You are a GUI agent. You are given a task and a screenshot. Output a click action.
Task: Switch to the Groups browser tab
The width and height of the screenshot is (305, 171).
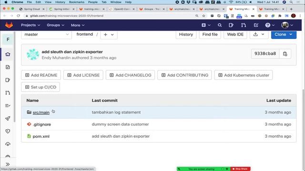(x=152, y=9)
